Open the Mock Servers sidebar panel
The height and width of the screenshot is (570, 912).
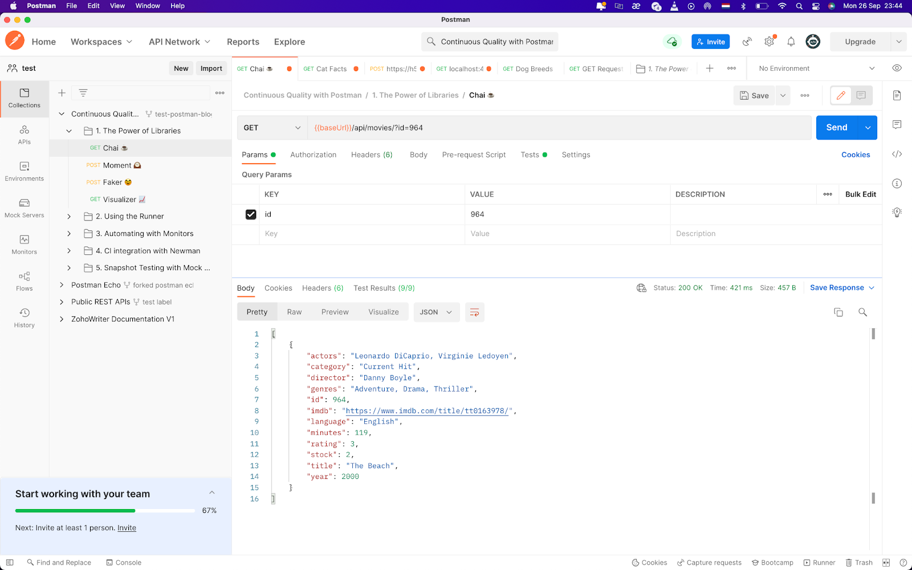tap(25, 208)
